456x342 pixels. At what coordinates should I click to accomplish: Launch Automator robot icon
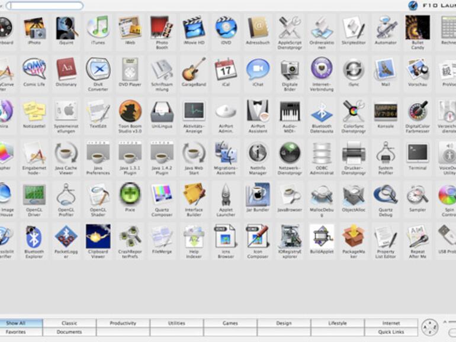(386, 28)
